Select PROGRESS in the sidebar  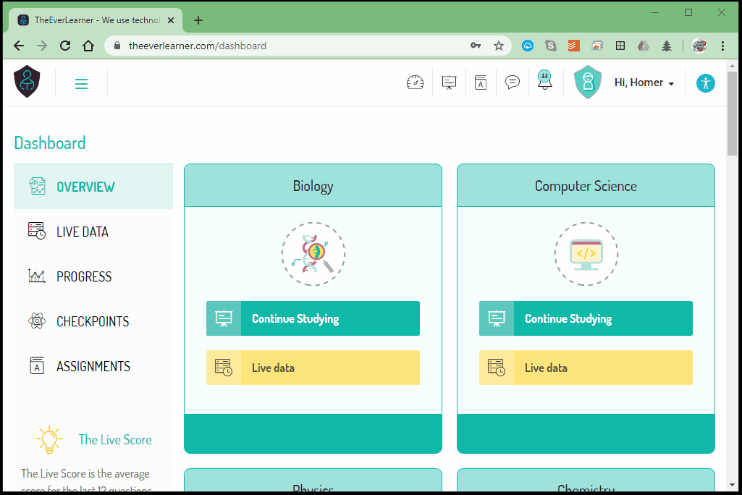pos(93,276)
